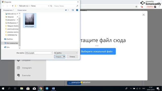The image size is (162, 91).
Task: Expand the Открыть button split arrow
Action: coord(64,57)
